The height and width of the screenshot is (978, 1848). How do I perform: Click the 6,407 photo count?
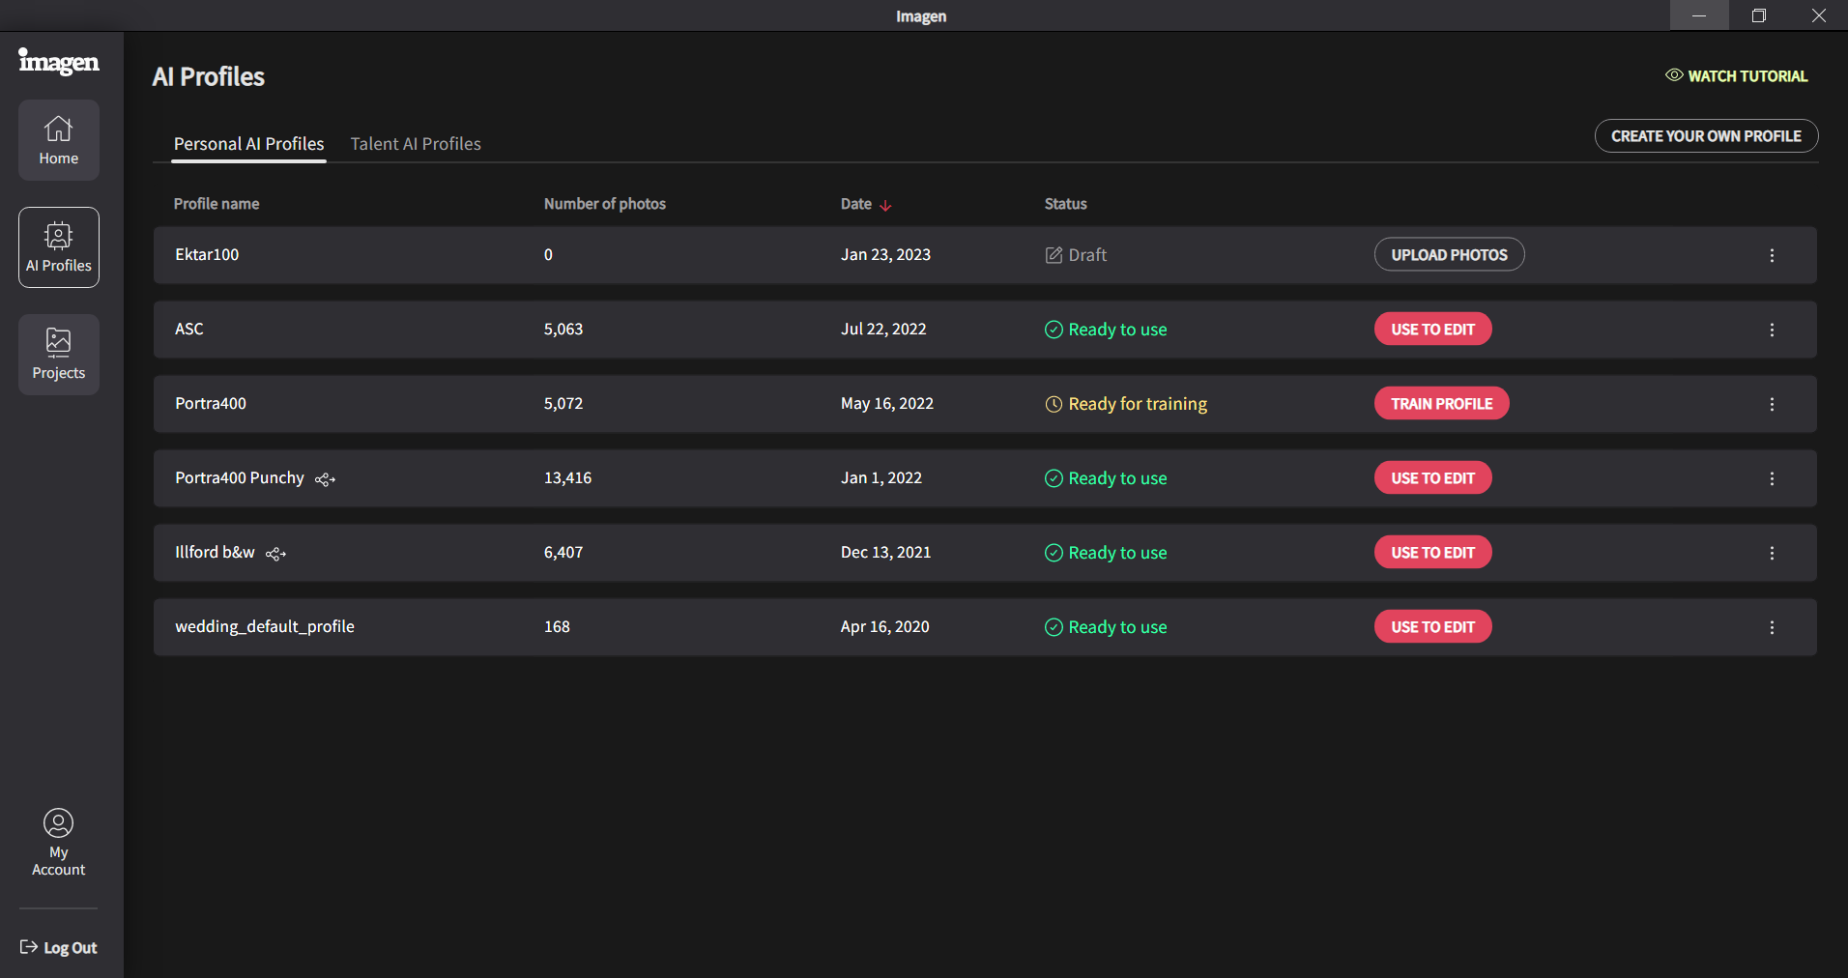coord(563,552)
